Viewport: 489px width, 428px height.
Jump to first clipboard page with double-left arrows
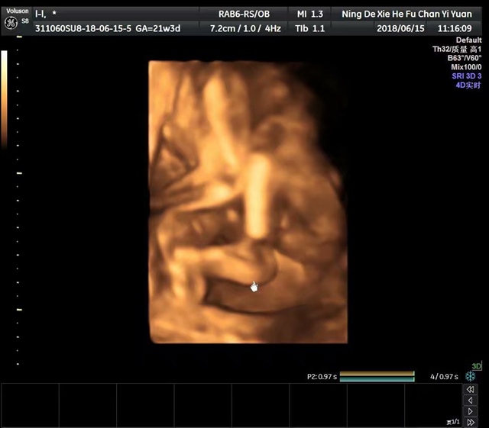coord(471,390)
